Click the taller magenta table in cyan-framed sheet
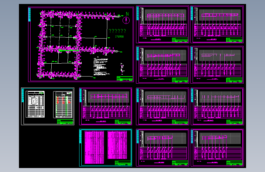The height and width of the screenshot is (172, 265). (x=94, y=147)
